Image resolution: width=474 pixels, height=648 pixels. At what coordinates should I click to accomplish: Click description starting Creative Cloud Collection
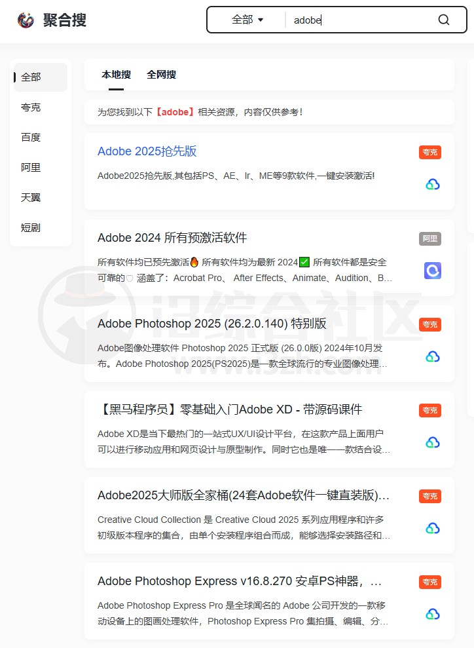pos(244,527)
